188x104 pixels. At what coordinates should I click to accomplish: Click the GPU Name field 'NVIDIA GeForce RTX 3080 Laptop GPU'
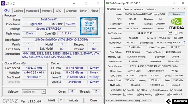145,14
